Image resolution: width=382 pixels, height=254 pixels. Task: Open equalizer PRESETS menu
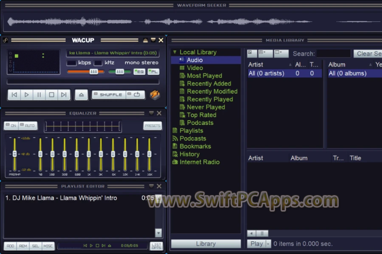click(152, 125)
